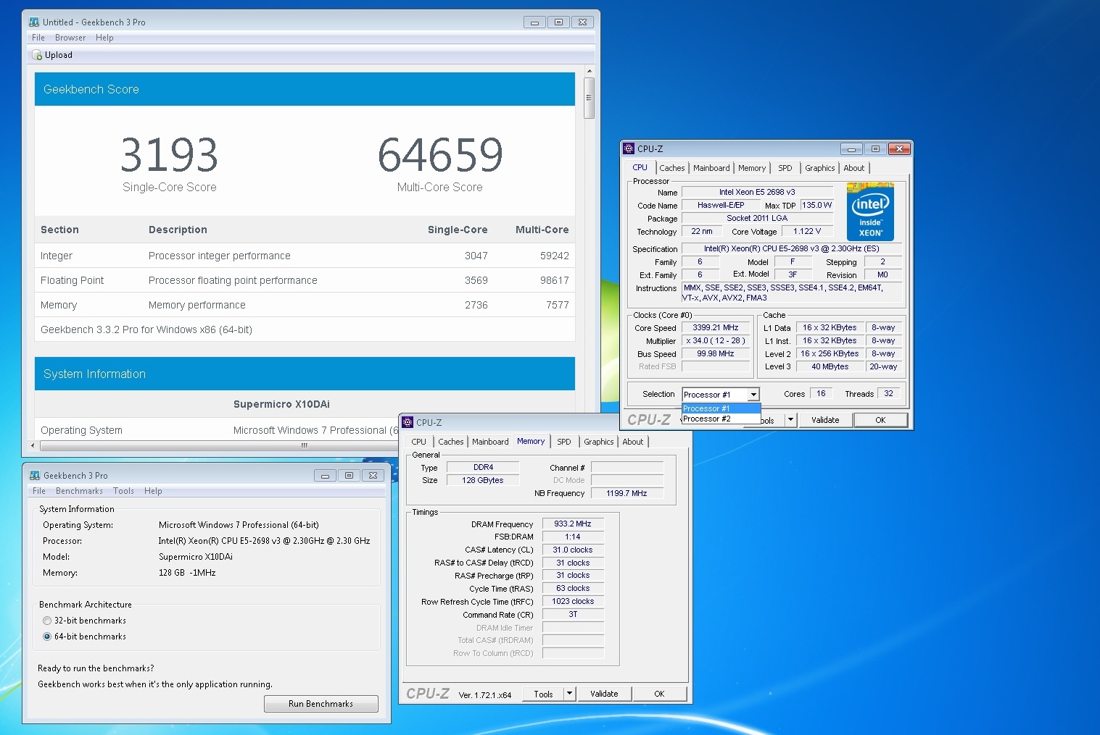Click OK in processor CPU-Z window
Image resolution: width=1100 pixels, height=735 pixels.
click(880, 420)
